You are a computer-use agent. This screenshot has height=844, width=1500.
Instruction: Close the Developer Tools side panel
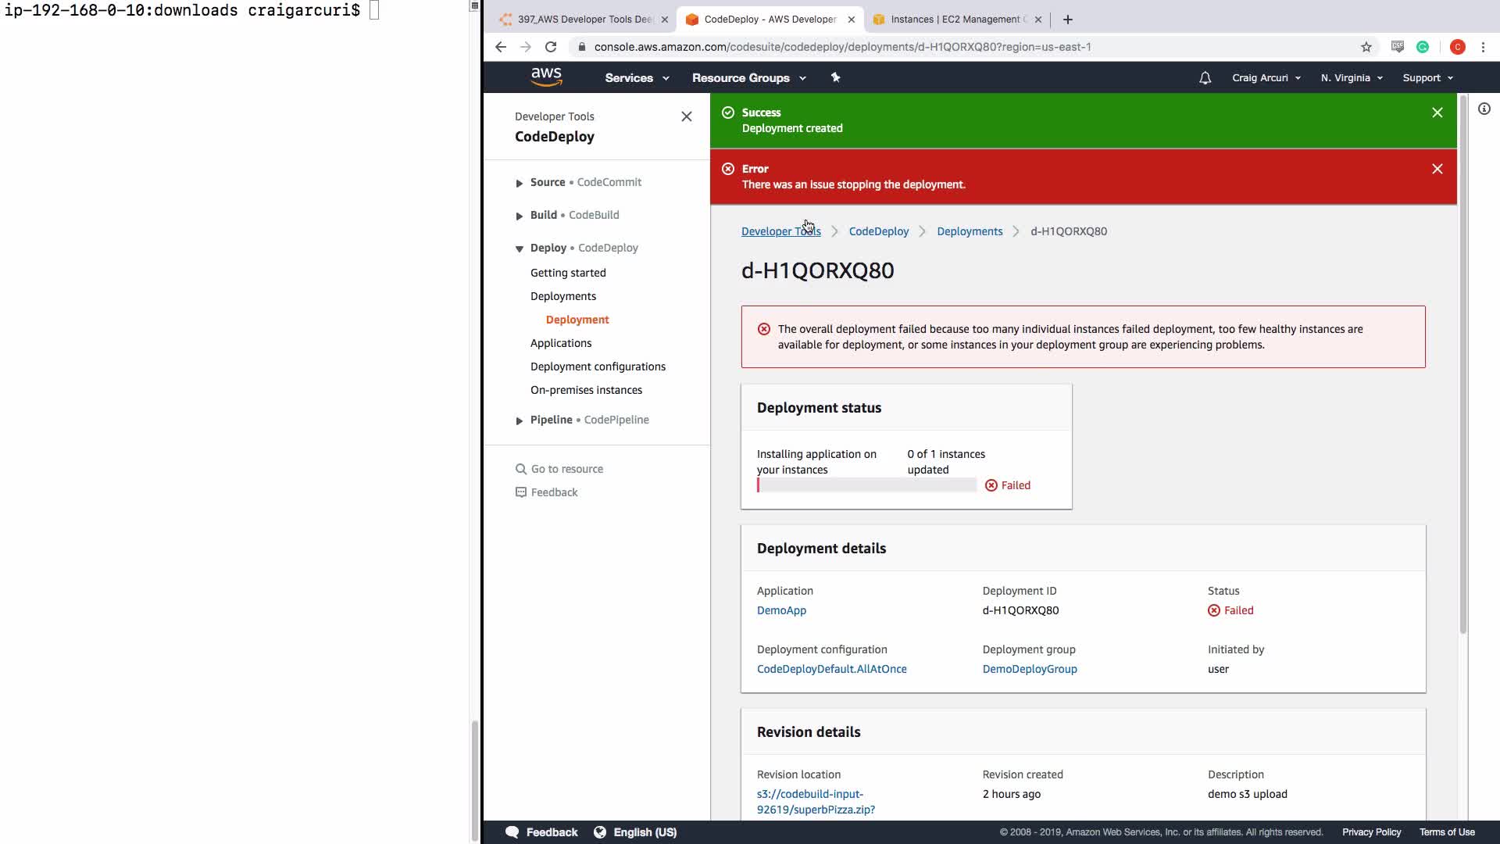(686, 116)
